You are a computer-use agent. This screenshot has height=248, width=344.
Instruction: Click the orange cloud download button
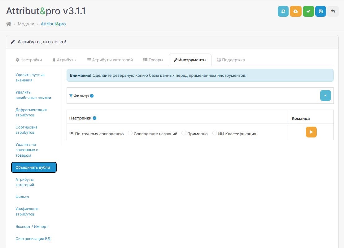295,11
